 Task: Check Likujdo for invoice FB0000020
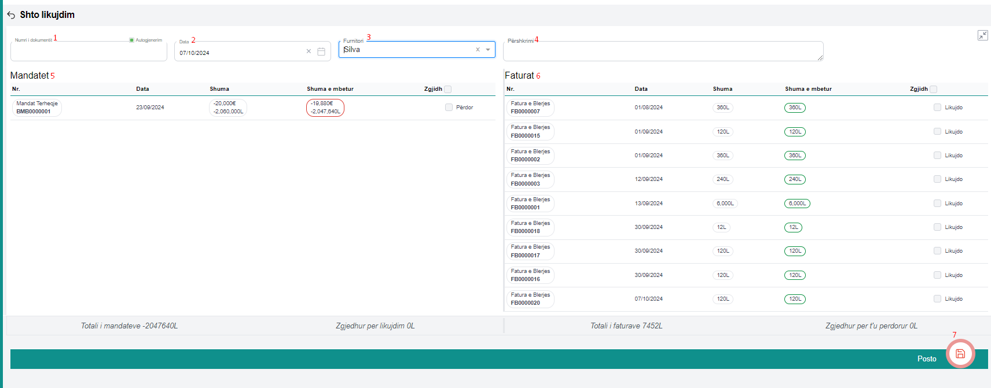coord(937,299)
